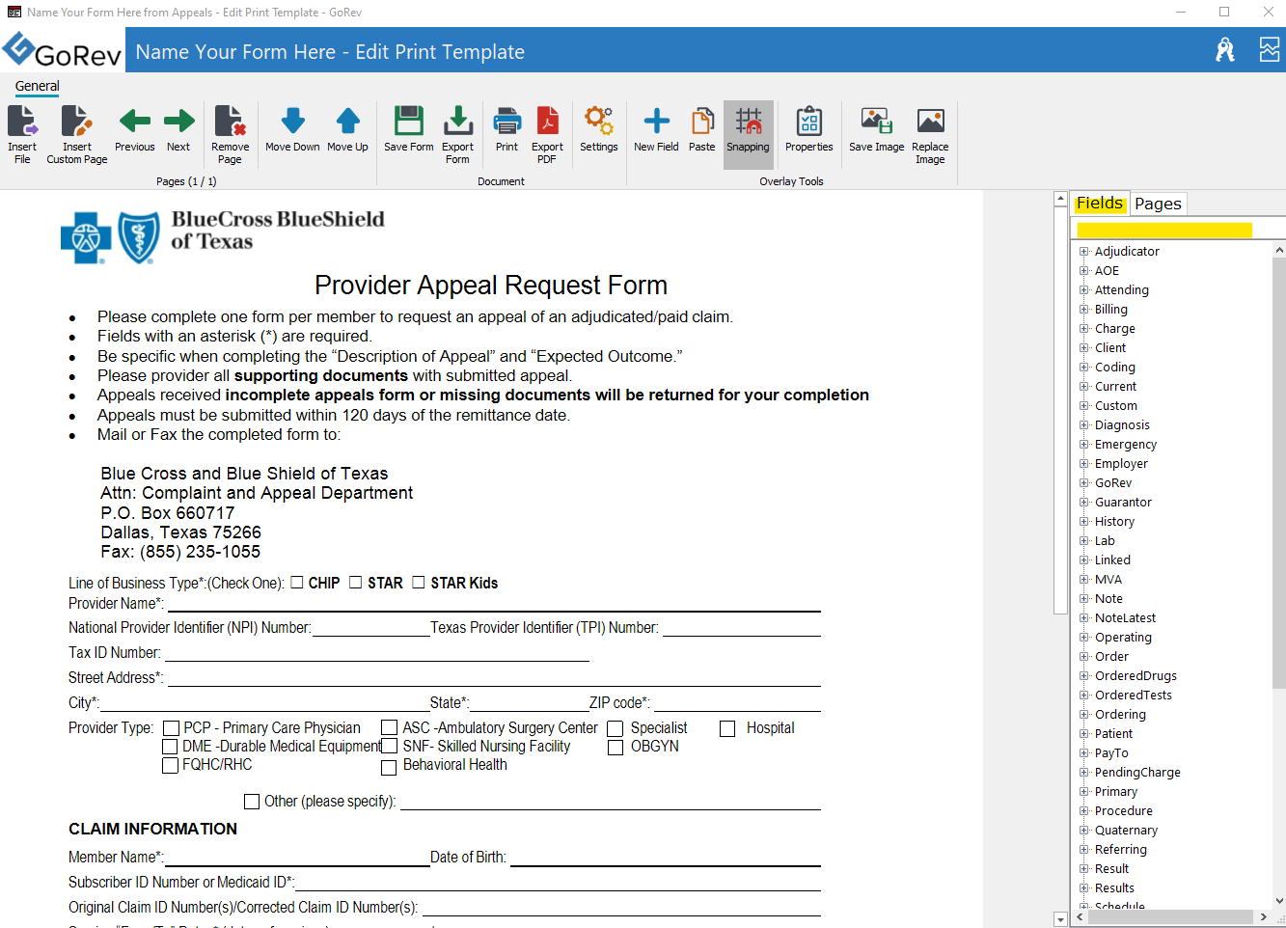1286x928 pixels.
Task: Click the document pane scroll up arrow
Action: tap(1060, 199)
